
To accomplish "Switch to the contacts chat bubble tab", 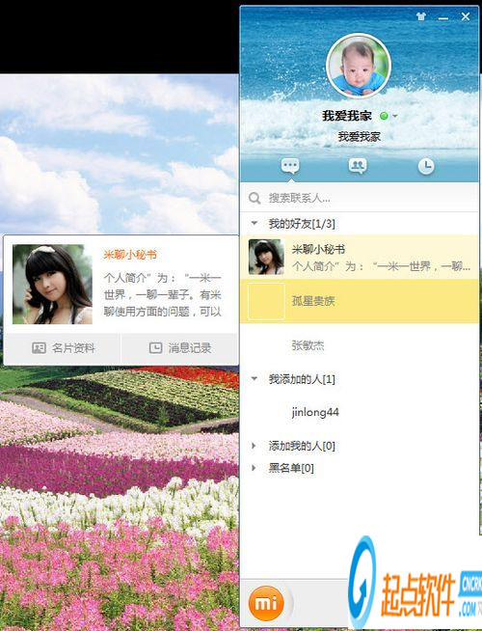I will pos(290,166).
